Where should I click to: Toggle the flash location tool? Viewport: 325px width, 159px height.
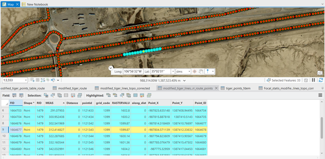(x=195, y=71)
